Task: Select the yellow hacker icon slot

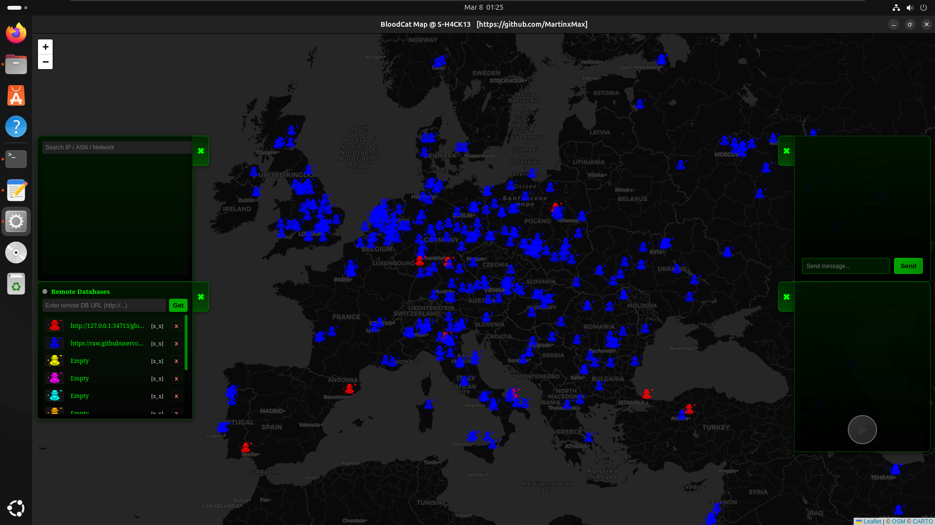Action: tap(55, 361)
